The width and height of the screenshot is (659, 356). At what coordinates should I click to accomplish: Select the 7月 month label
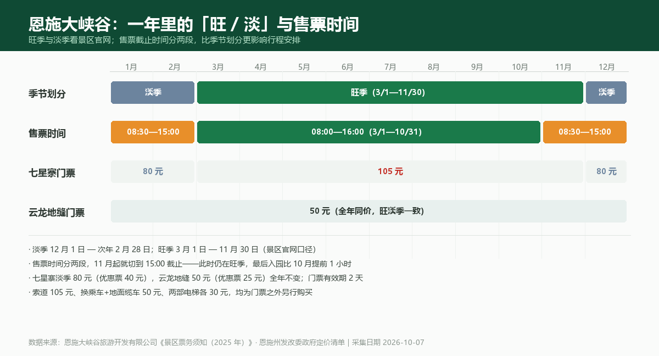click(x=390, y=67)
